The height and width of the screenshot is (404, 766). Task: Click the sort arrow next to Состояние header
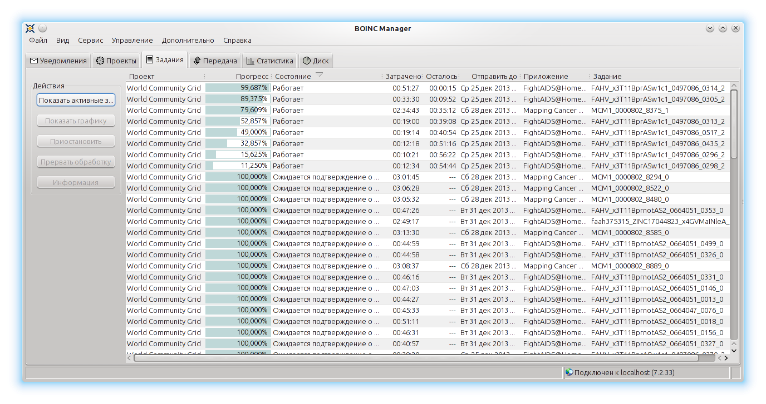(x=319, y=76)
